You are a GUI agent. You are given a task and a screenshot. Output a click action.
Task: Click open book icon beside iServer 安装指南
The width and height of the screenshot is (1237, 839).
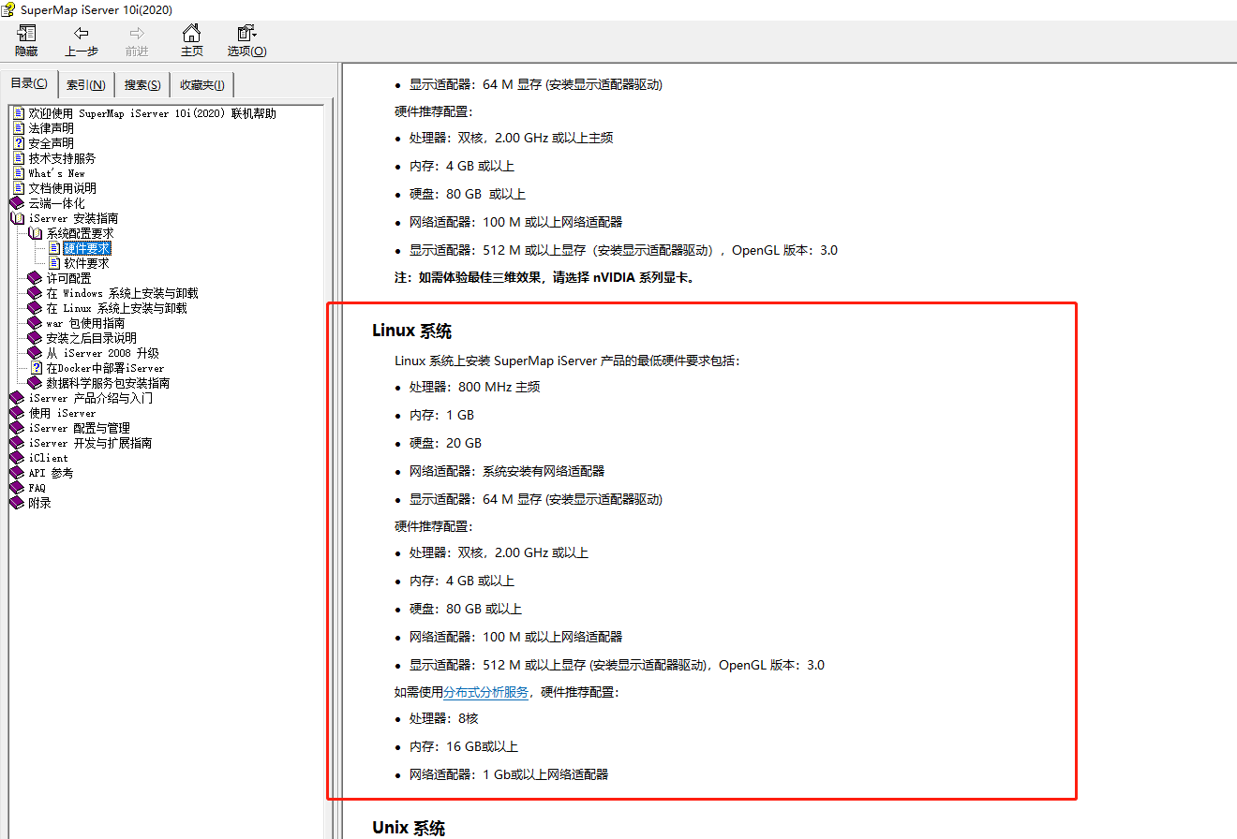(x=18, y=218)
